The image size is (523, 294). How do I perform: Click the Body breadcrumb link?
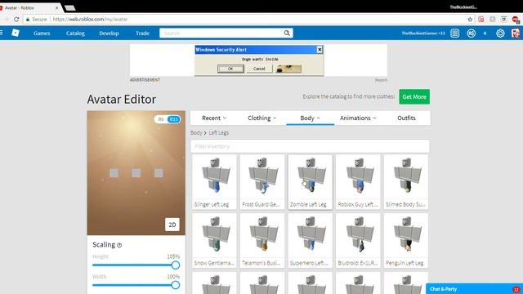point(196,132)
